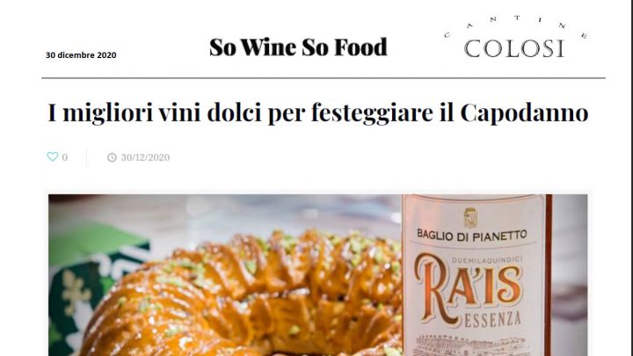This screenshot has width=633, height=356.
Task: Click the crest emblem on the bottle
Action: 470,218
